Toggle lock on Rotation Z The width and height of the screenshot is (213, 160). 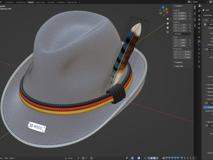click(190, 31)
